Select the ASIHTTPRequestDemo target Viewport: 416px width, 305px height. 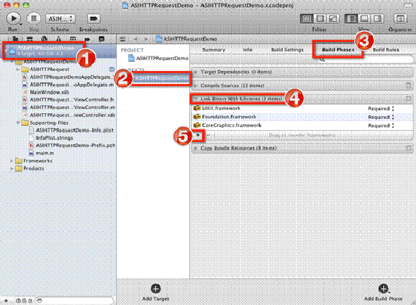tap(161, 79)
